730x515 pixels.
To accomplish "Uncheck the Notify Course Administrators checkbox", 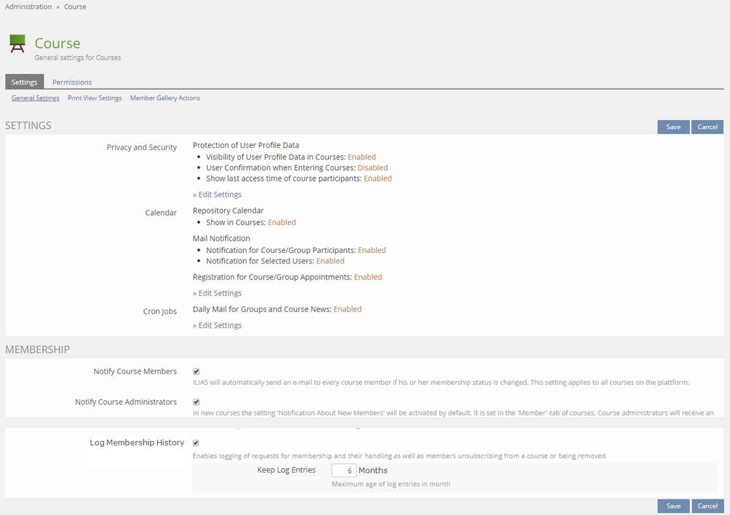I will [x=196, y=402].
